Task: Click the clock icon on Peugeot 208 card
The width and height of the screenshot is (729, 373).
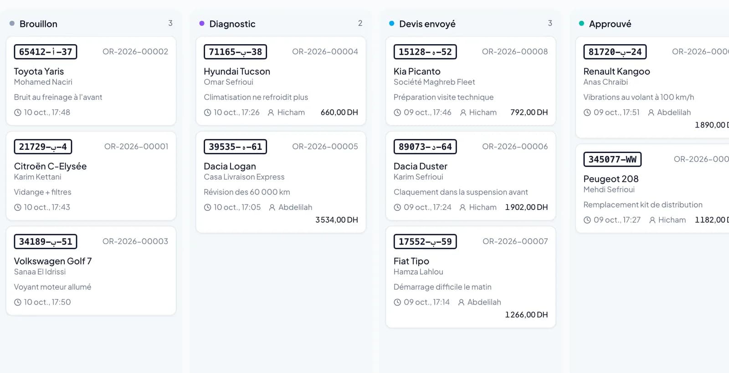Action: click(x=587, y=220)
